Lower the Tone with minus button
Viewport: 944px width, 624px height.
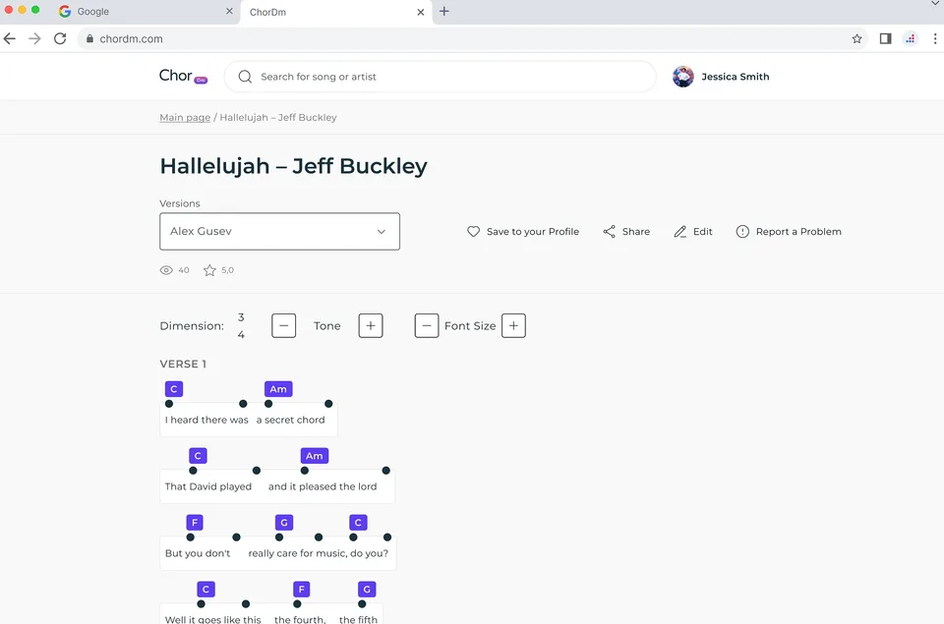point(283,325)
